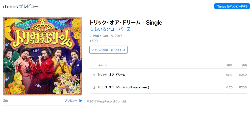This screenshot has width=252, height=113.
Task: Click the album title トリック・オア・ドリーム - Single
Action: (126, 23)
